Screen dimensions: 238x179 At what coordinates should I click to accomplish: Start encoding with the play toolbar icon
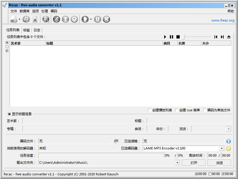pos(84,19)
